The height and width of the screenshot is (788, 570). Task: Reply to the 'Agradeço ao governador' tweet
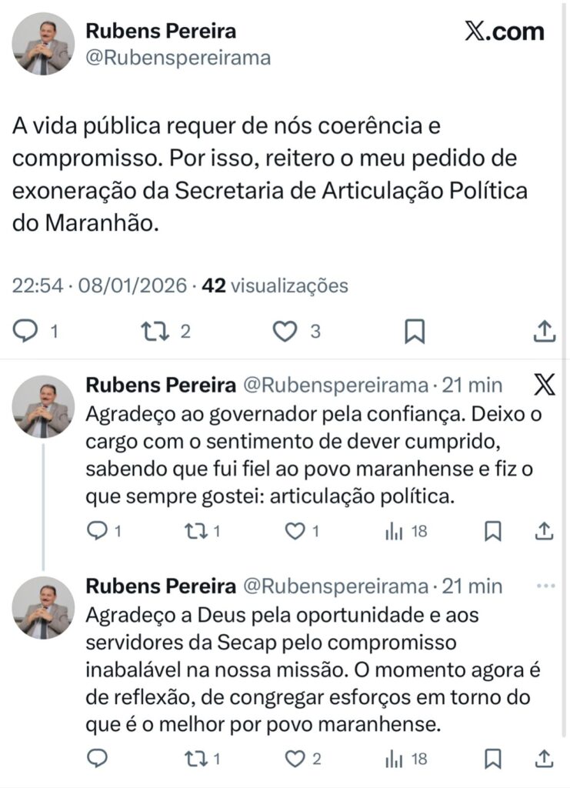[98, 530]
